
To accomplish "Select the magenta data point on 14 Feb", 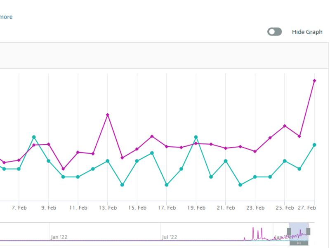I will 122,158.
